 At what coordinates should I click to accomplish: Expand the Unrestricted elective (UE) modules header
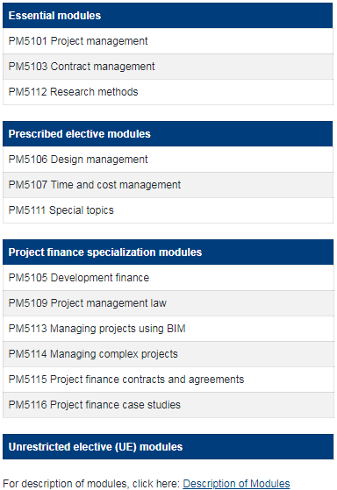168,446
